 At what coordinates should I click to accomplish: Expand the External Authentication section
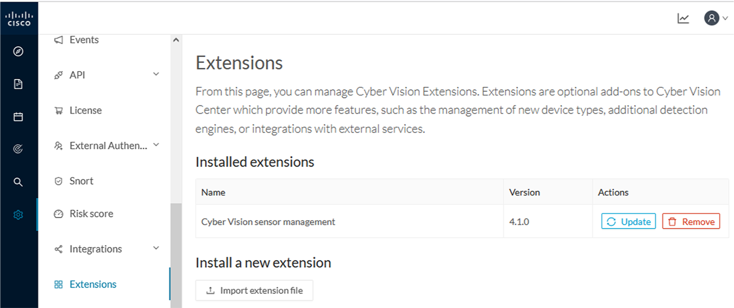tap(156, 145)
